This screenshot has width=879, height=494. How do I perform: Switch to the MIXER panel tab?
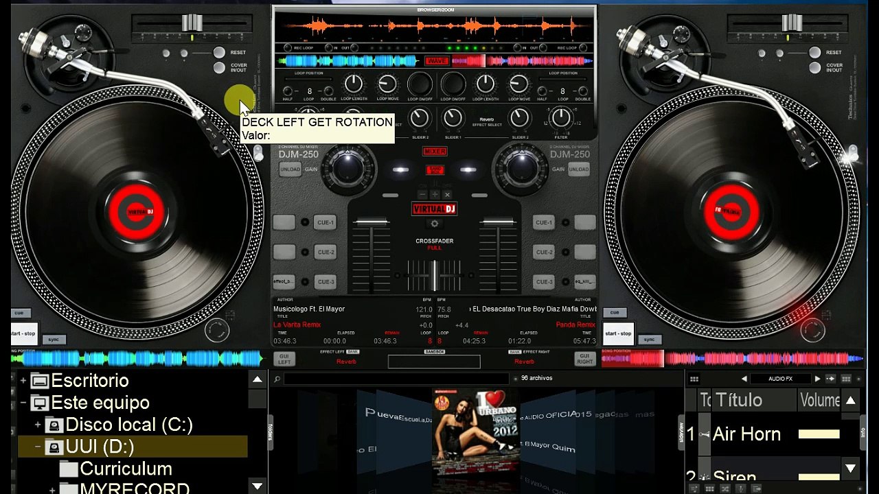(434, 151)
